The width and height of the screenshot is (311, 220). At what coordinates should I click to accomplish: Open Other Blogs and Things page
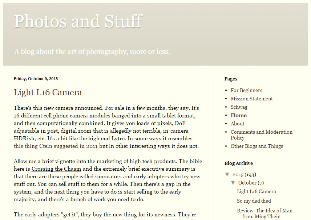(x=257, y=146)
